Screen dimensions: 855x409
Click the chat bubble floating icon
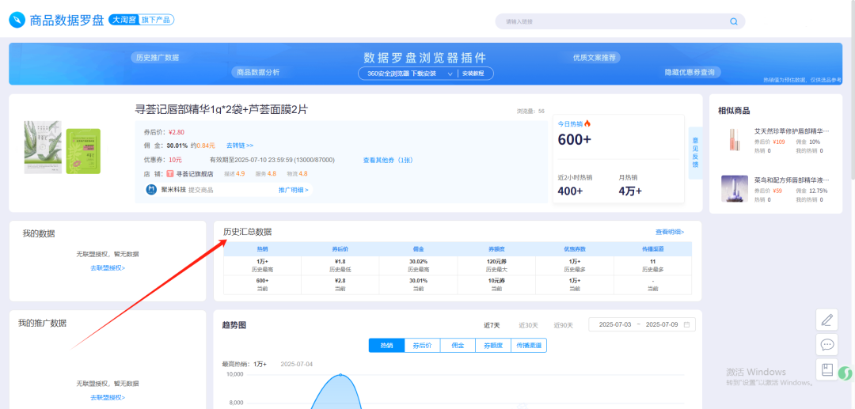tap(826, 344)
